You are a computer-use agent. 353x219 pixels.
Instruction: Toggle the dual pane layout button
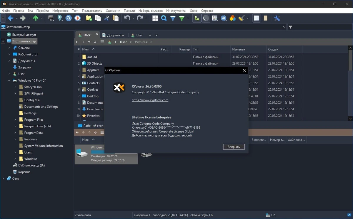pos(257,18)
